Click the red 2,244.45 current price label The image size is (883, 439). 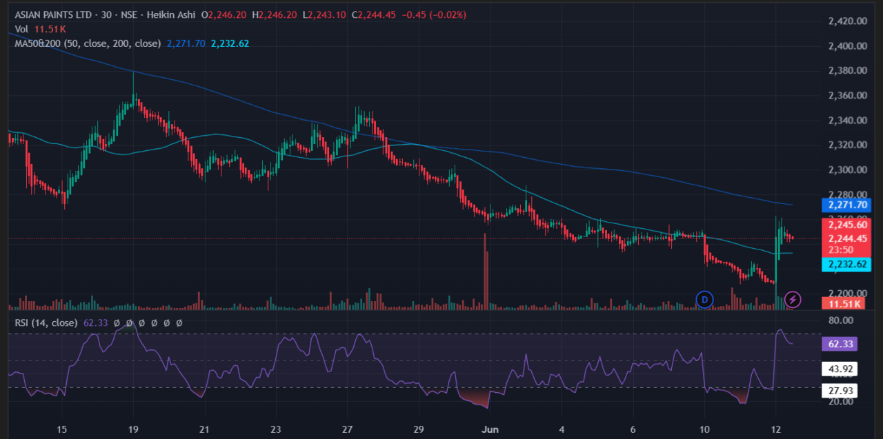click(846, 238)
